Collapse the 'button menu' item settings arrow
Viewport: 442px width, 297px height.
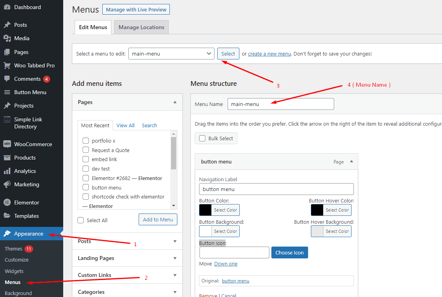(352, 161)
